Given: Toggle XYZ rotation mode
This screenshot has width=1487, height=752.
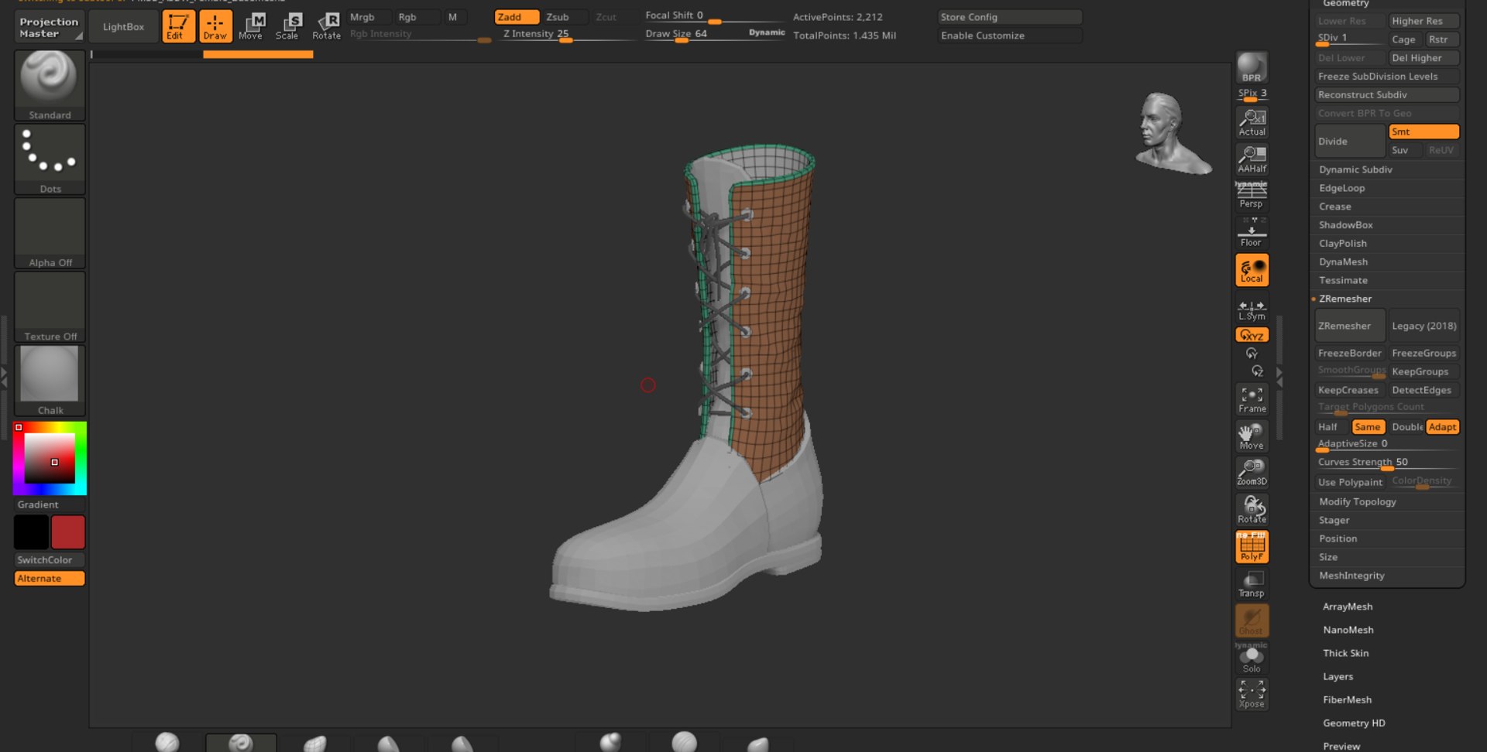Looking at the screenshot, I should [1252, 335].
